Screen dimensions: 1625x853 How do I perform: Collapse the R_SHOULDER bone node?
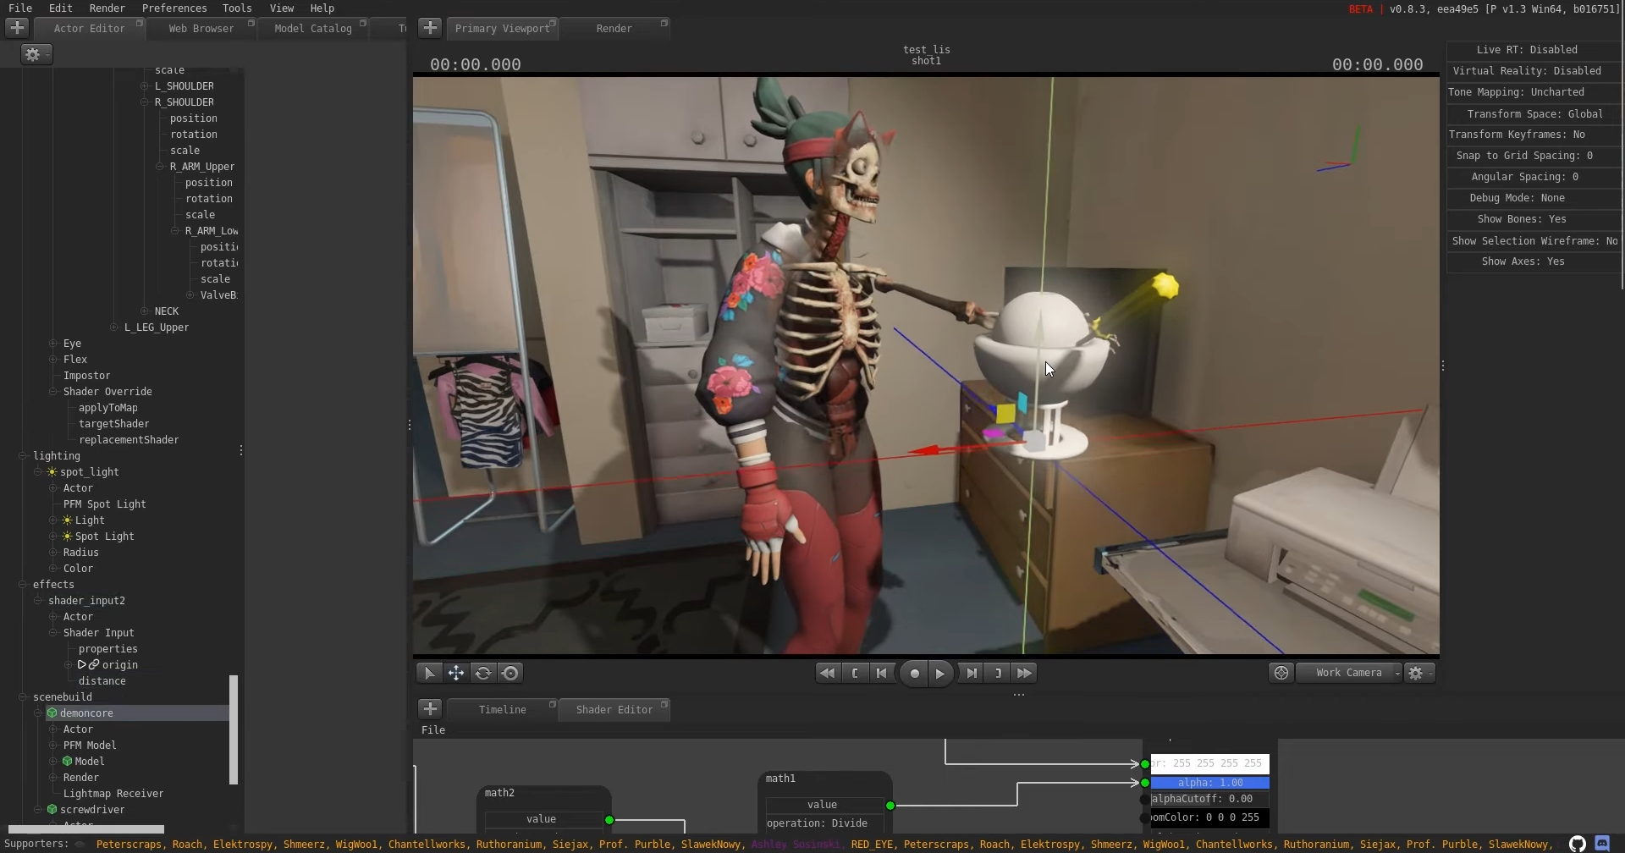[x=145, y=102]
